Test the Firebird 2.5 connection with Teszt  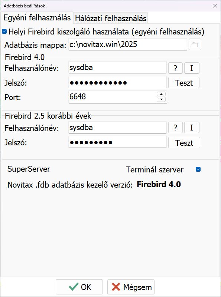[x=184, y=143]
